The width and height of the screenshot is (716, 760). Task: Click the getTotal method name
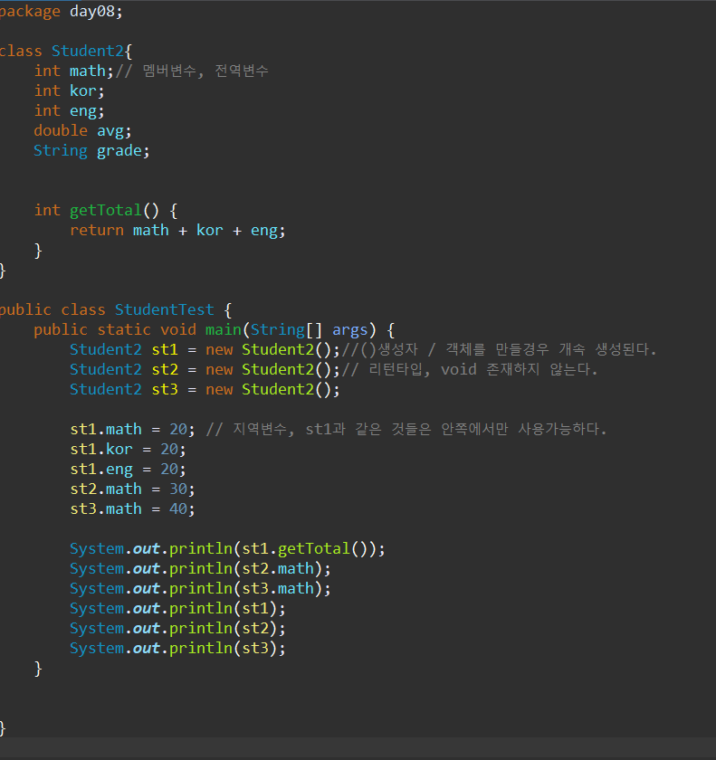point(105,210)
